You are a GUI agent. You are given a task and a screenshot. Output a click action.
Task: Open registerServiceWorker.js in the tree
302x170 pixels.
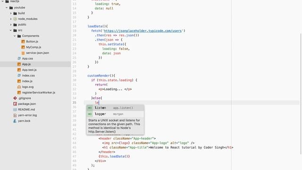39,93
